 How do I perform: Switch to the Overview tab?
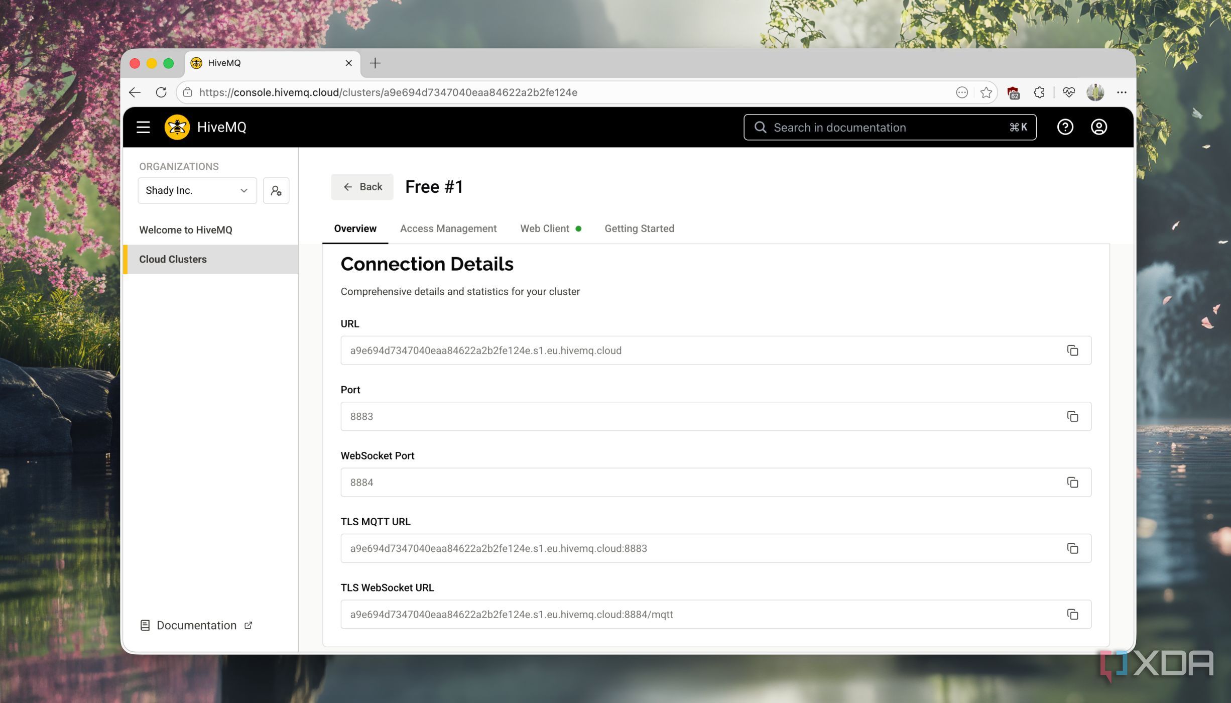[x=355, y=229]
